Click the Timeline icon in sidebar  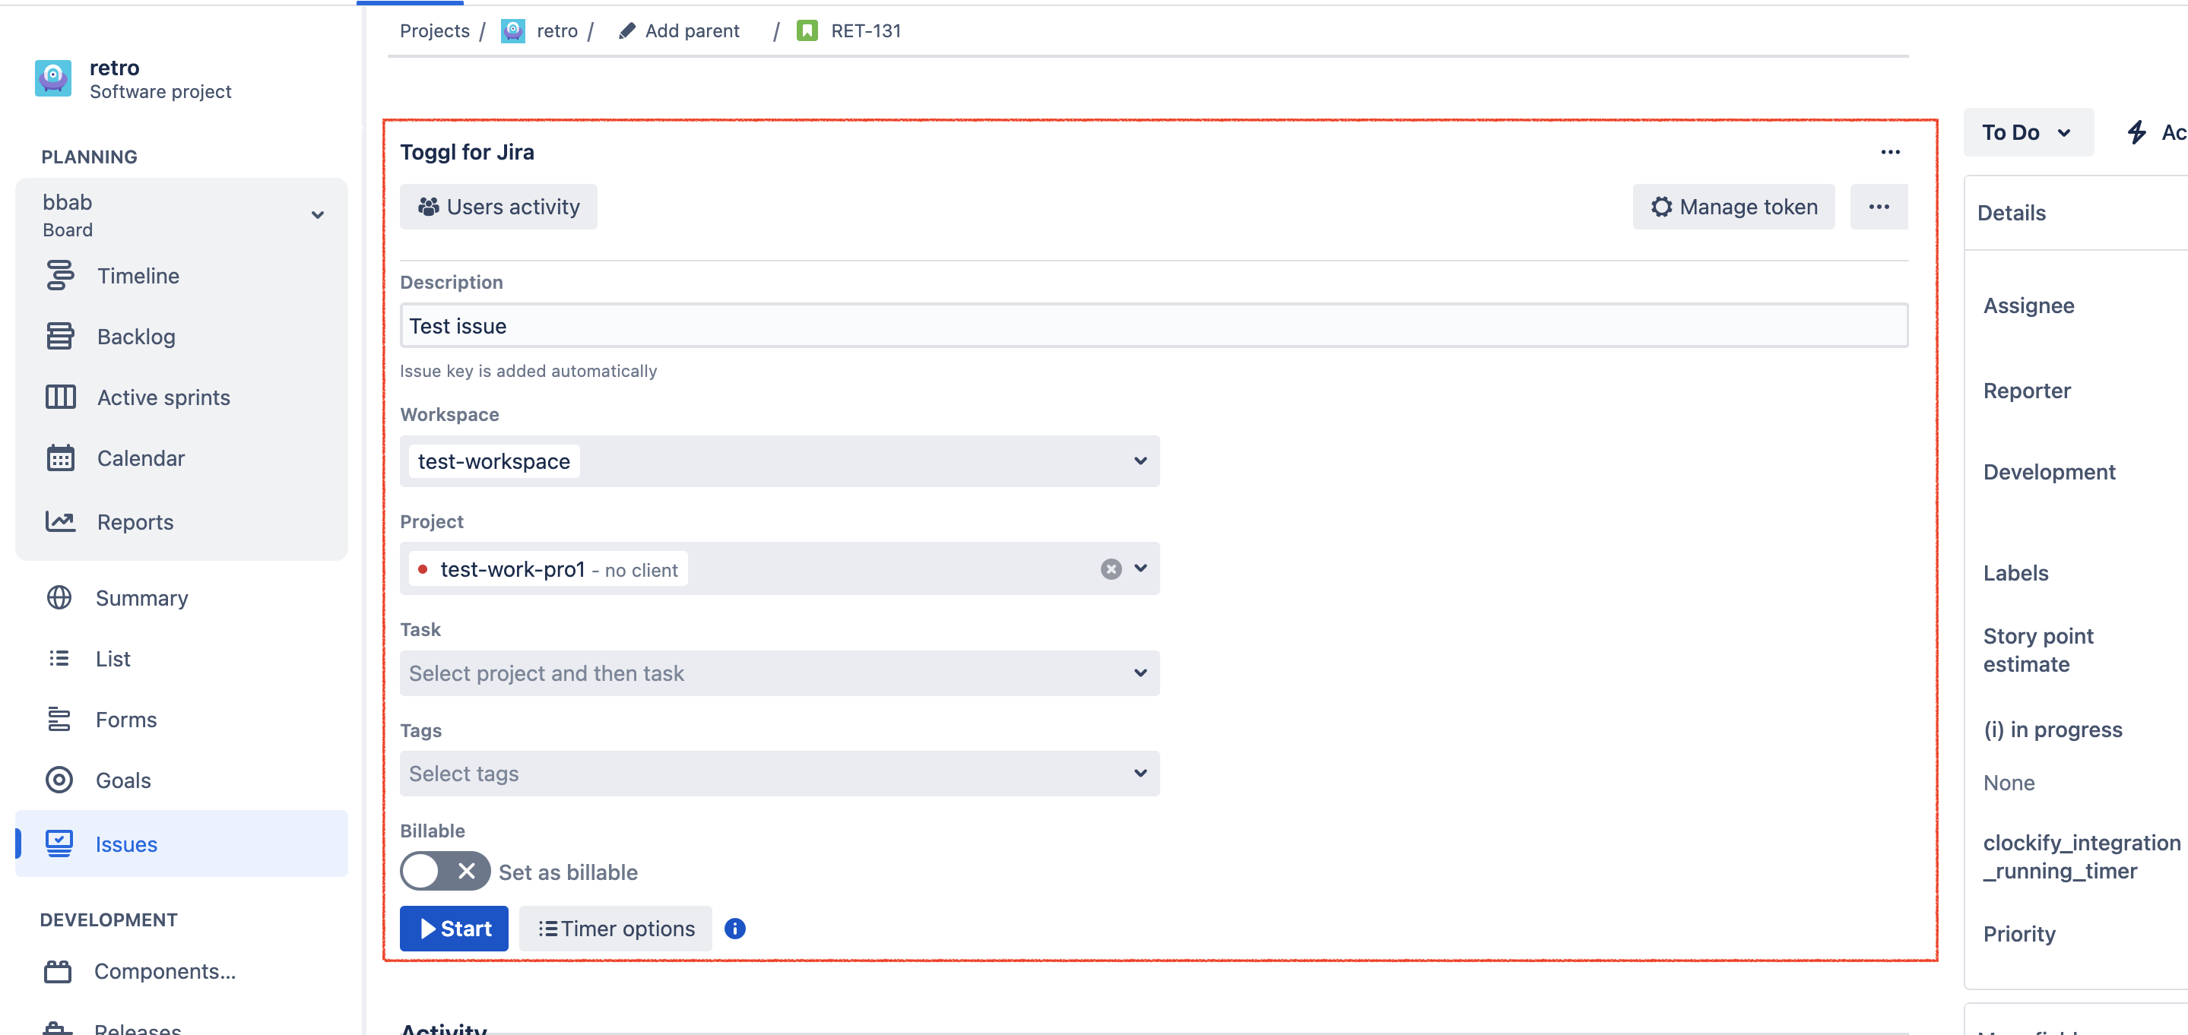click(59, 276)
